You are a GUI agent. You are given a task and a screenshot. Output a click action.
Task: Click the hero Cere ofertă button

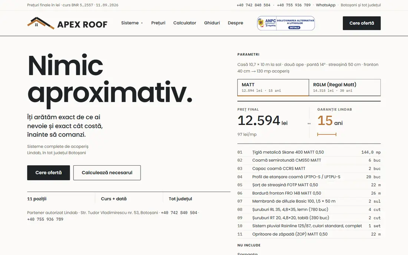(x=48, y=173)
